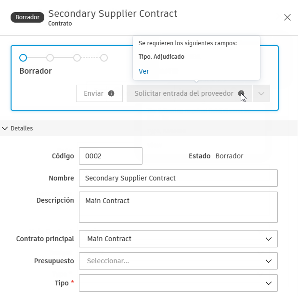The image size is (298, 296).
Task: Click the Nombre text field
Action: click(x=178, y=178)
